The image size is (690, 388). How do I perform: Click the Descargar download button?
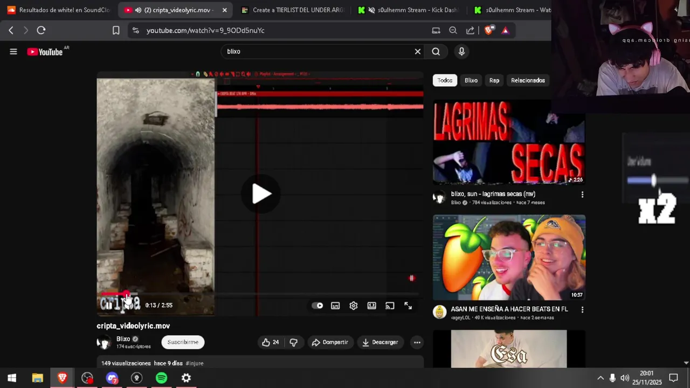(380, 342)
